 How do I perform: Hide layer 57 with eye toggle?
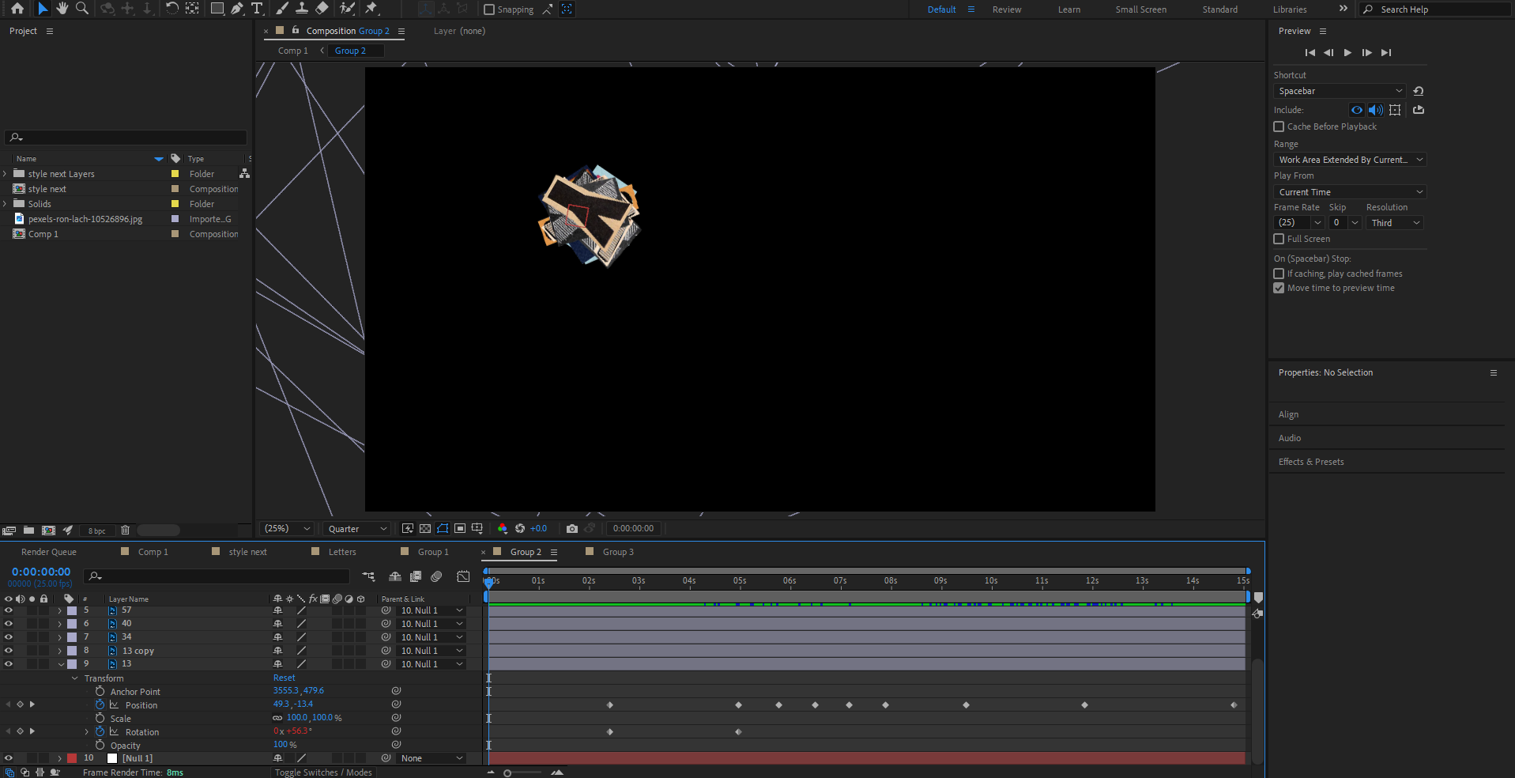click(x=9, y=610)
